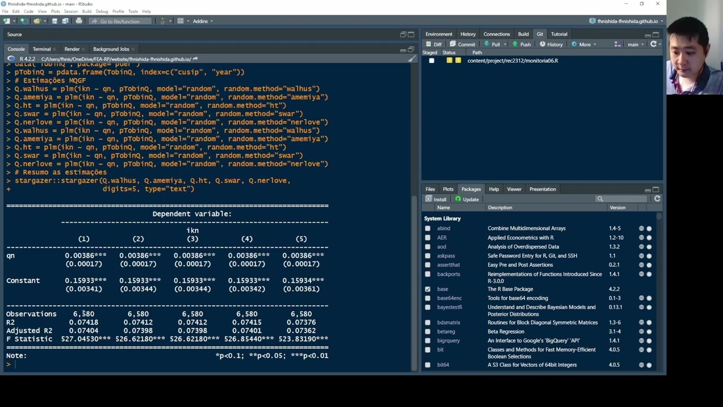Check the betareg package checkbox
Screen dimensions: 723x407
pos(428,331)
